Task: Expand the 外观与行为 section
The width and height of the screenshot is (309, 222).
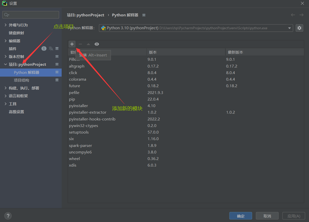Action: pyautogui.click(x=6, y=25)
